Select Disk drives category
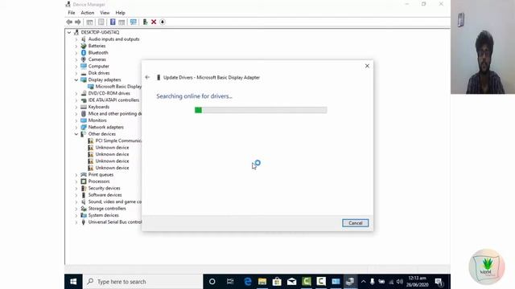Screen dimensions: 515x289 click(99, 73)
